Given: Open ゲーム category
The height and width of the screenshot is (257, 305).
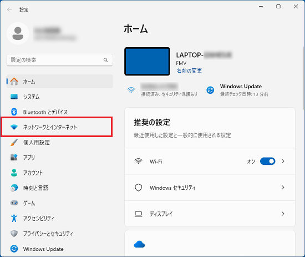Looking at the screenshot, I should [x=60, y=203].
